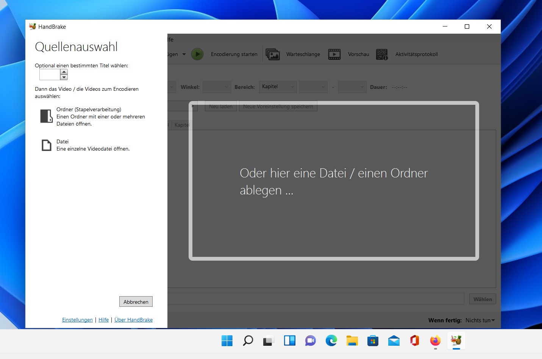Choose Datei to open a single video
The height and width of the screenshot is (359, 542).
coord(86,145)
